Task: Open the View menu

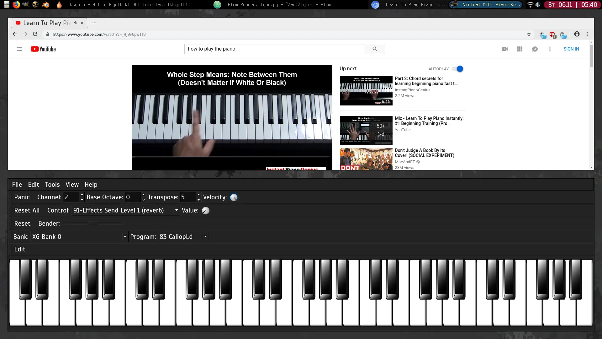Action: (x=72, y=185)
